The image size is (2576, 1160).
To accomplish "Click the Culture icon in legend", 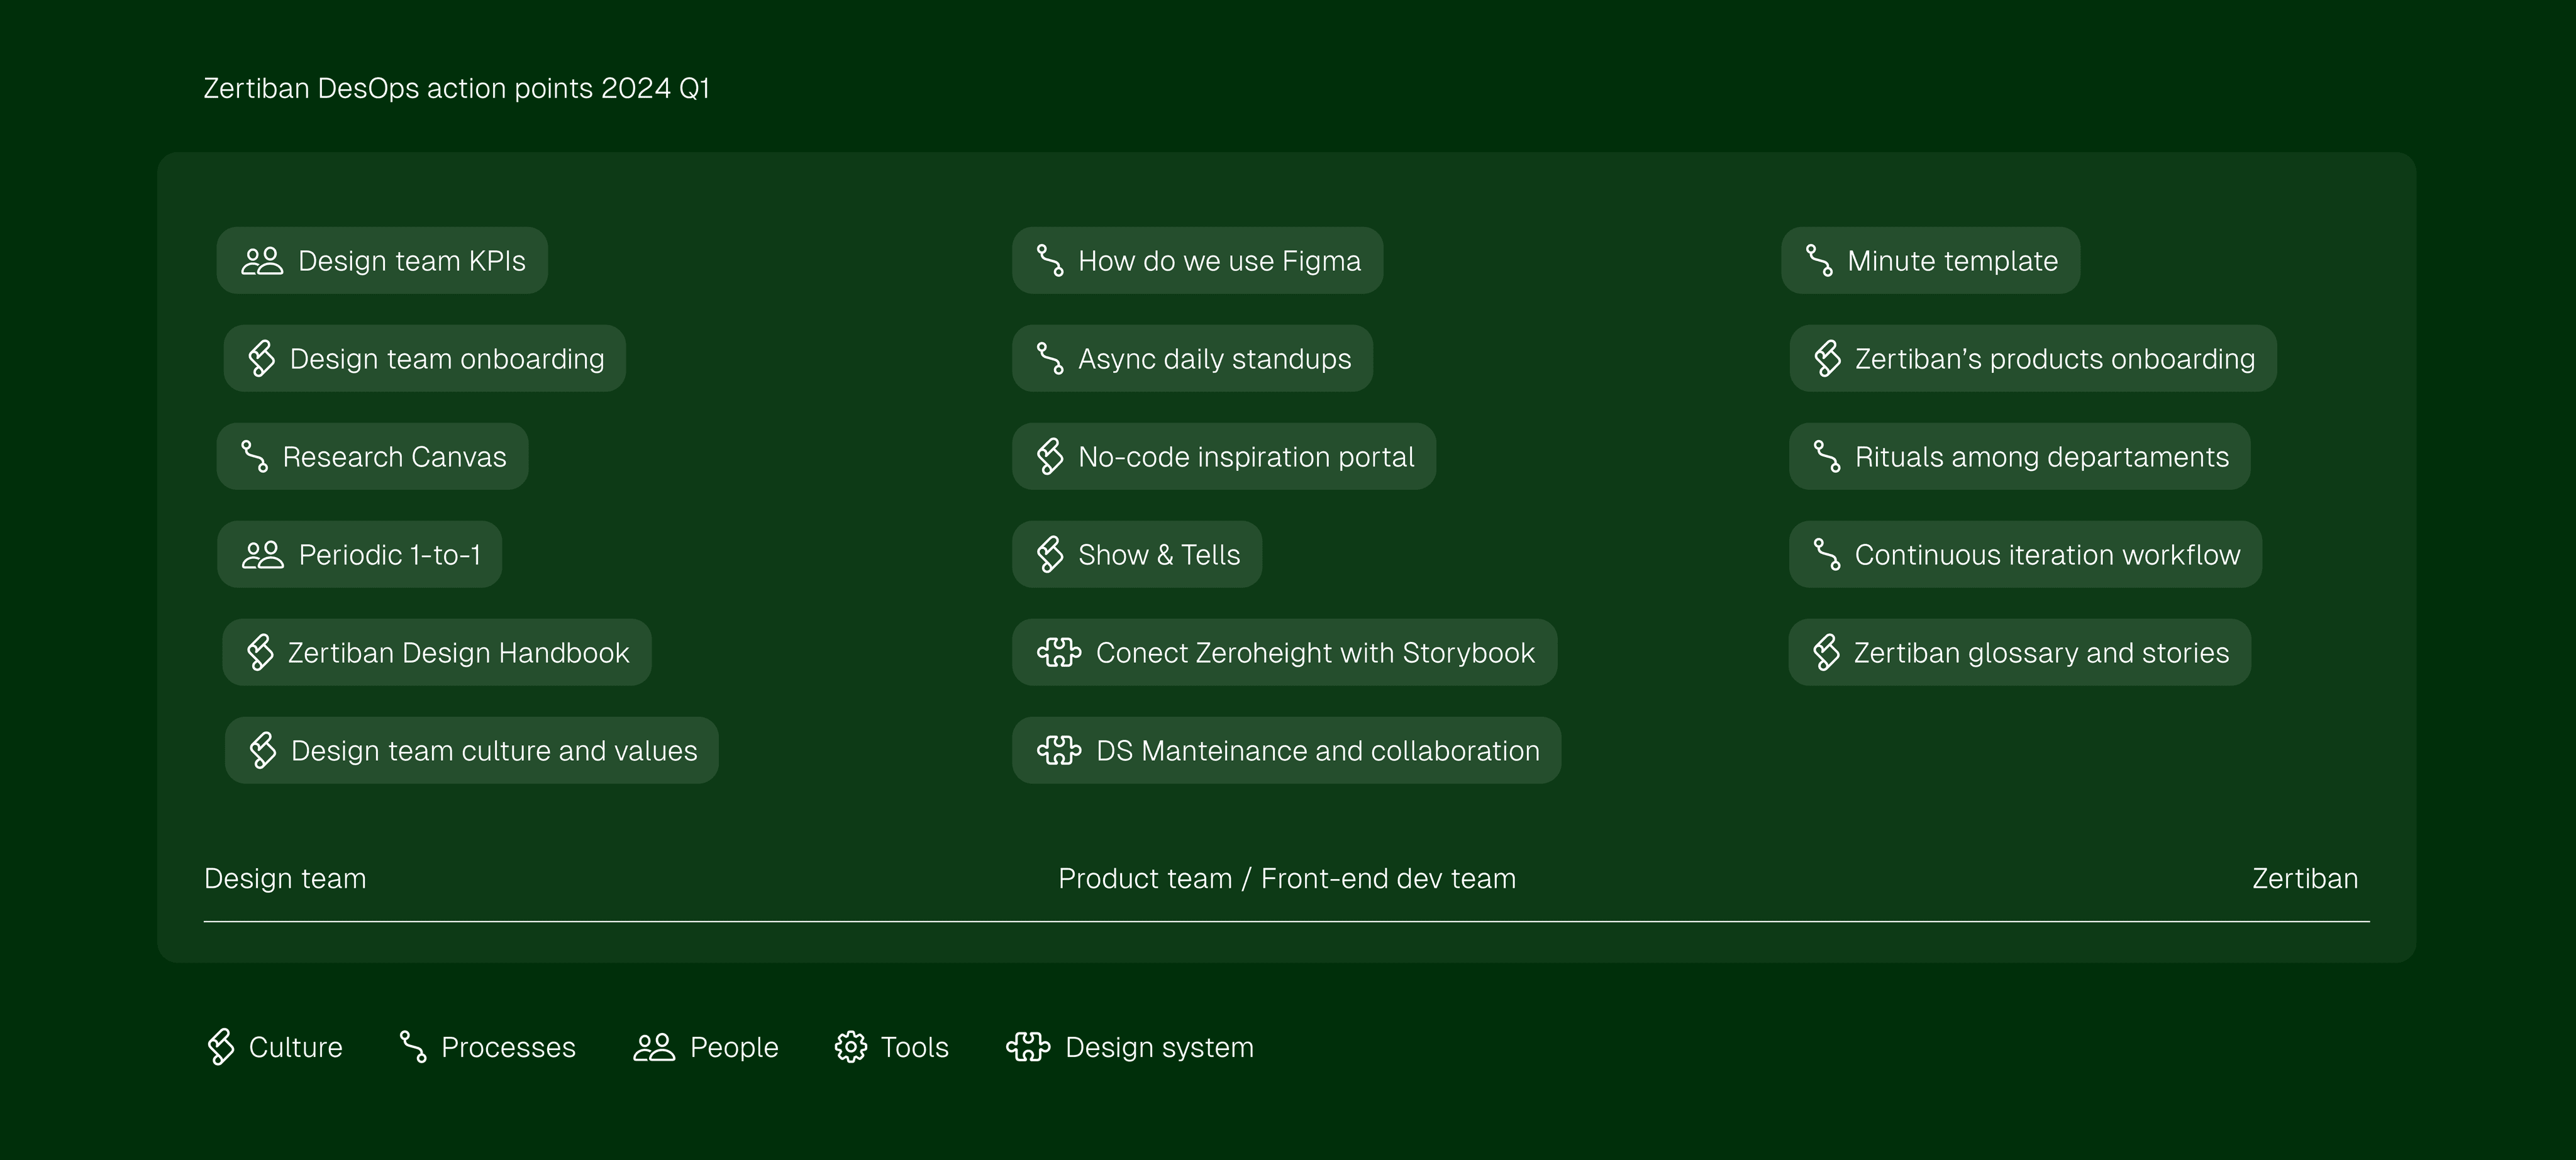I will 220,1047.
